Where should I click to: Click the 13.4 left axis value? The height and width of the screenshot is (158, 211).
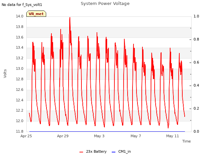click(x=20, y=47)
